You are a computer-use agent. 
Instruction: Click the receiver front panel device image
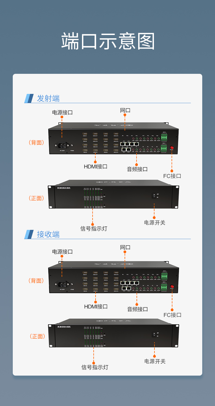[x=113, y=333]
